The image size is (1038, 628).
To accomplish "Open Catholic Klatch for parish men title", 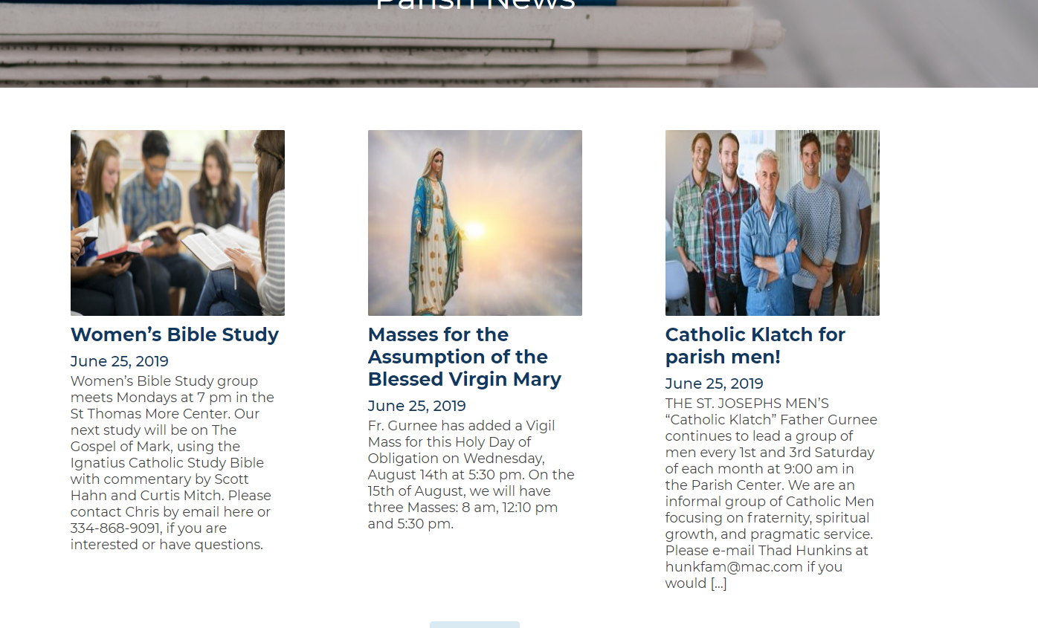I will [x=755, y=346].
